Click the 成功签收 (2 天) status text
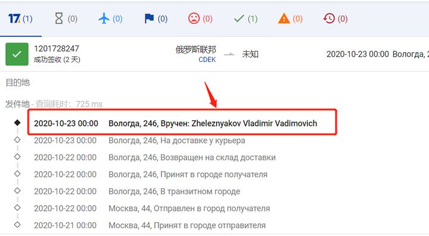This screenshot has width=429, height=236. (x=57, y=60)
